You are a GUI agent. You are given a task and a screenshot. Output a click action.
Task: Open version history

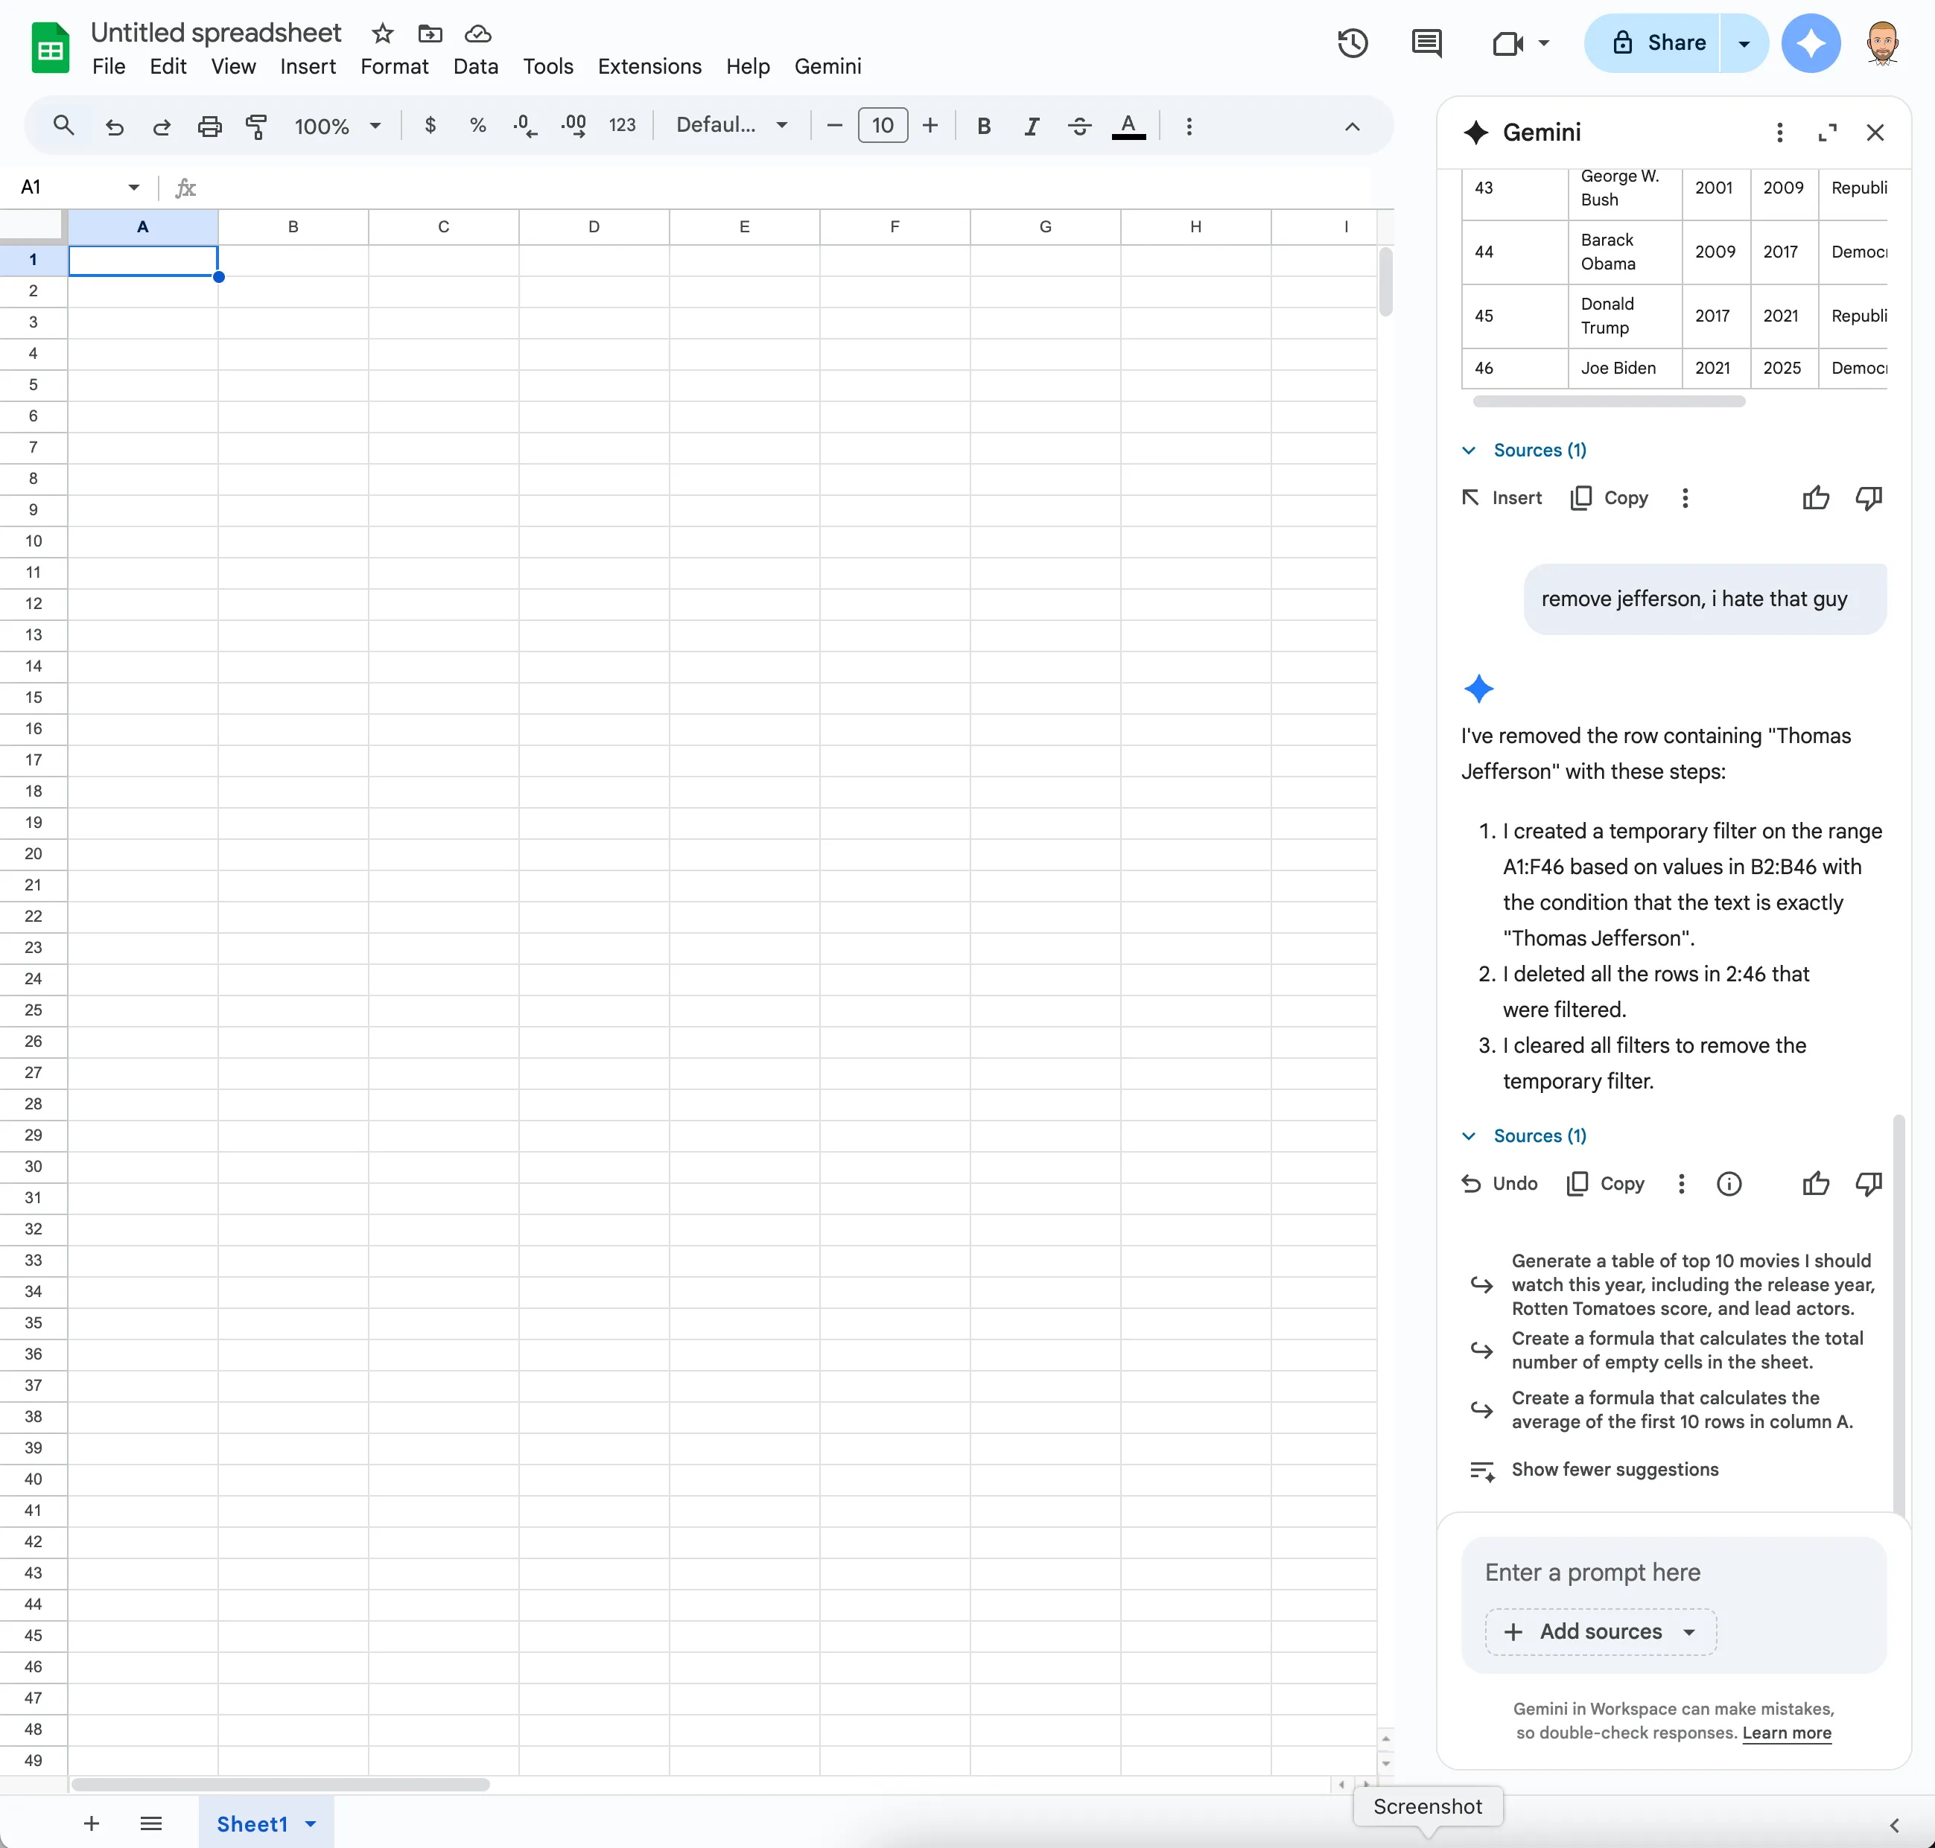1353,43
